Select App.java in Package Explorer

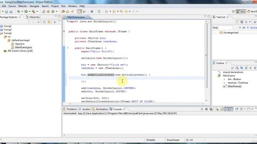point(20,44)
